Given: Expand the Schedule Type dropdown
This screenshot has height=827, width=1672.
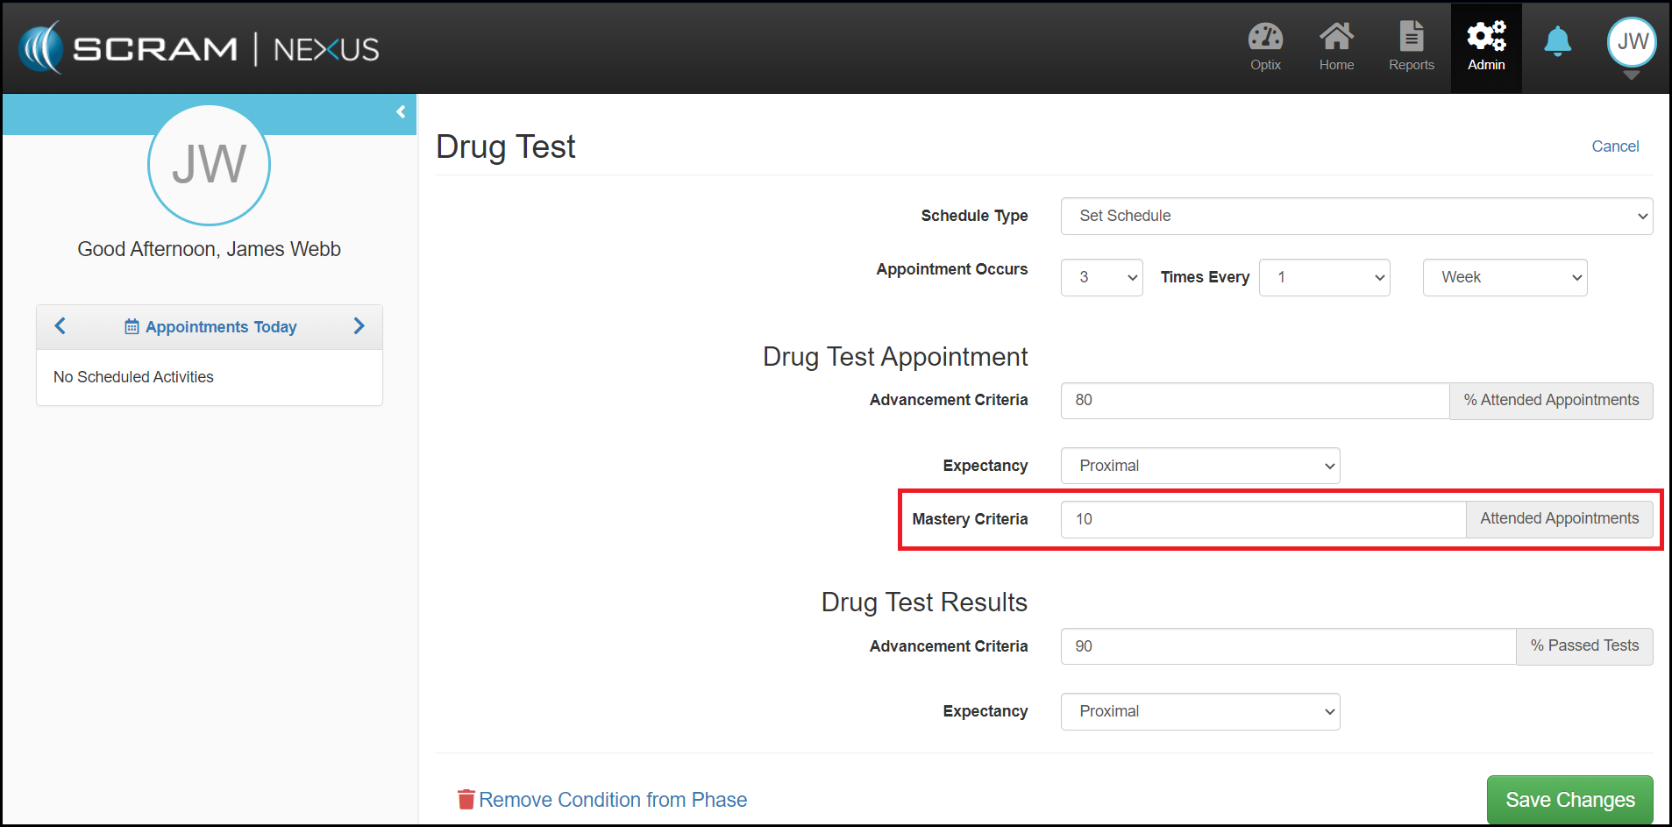Looking at the screenshot, I should [1356, 217].
